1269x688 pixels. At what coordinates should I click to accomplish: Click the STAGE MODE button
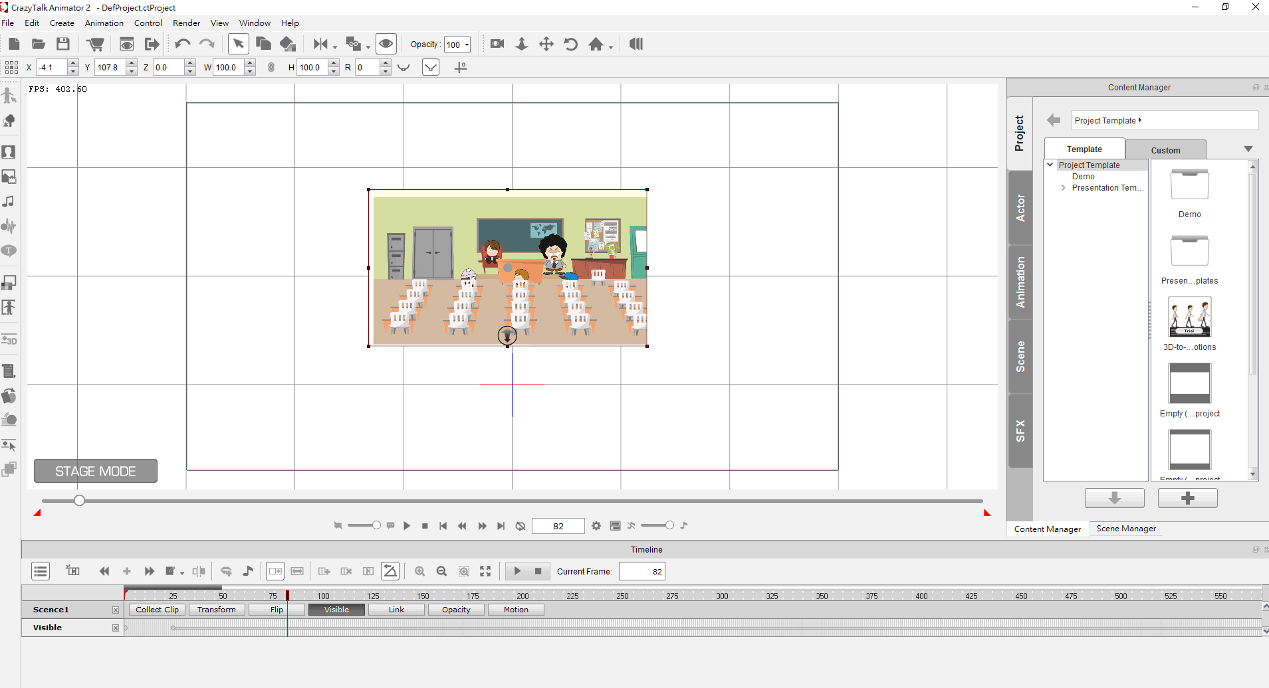click(96, 471)
